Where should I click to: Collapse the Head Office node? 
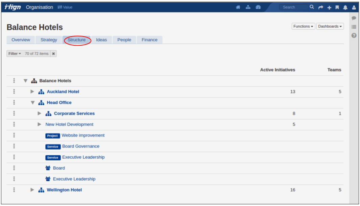32,103
